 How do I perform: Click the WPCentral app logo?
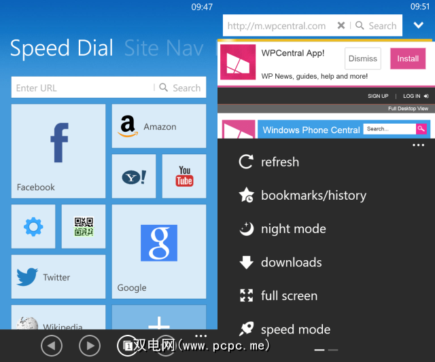(238, 62)
